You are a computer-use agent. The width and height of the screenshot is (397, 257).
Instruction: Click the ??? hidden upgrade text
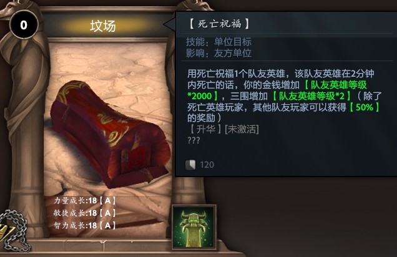(194, 140)
